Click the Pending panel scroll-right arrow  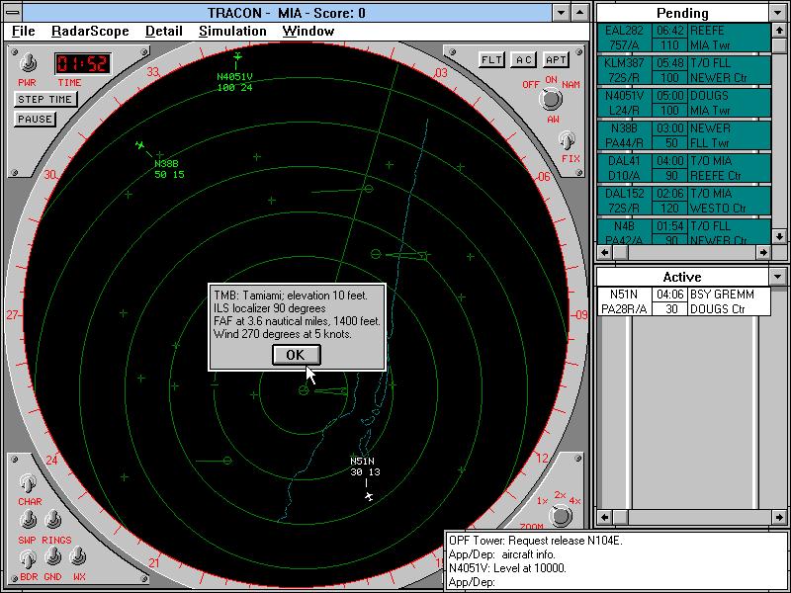pyautogui.click(x=763, y=252)
